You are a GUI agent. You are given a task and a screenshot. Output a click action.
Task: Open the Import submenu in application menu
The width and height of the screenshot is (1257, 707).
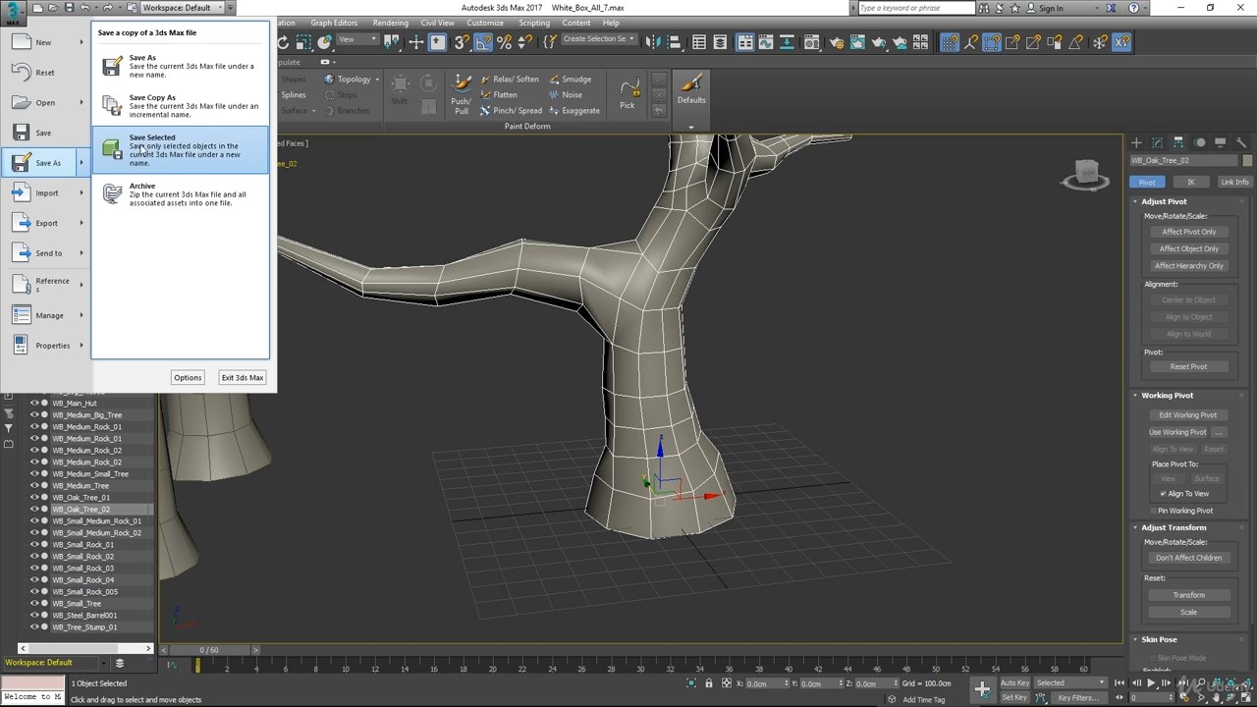[45, 193]
